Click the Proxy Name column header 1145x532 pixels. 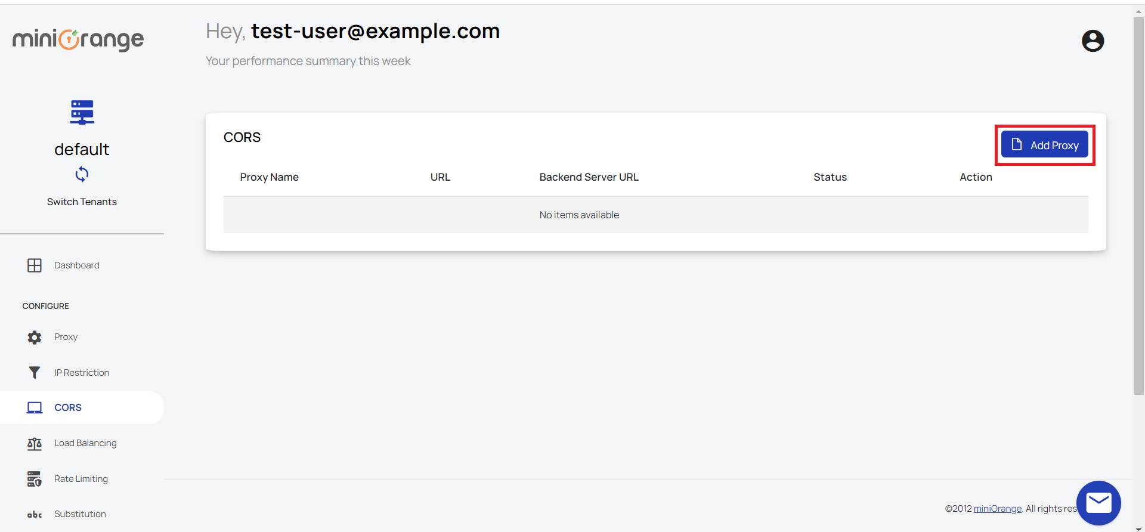tap(269, 177)
